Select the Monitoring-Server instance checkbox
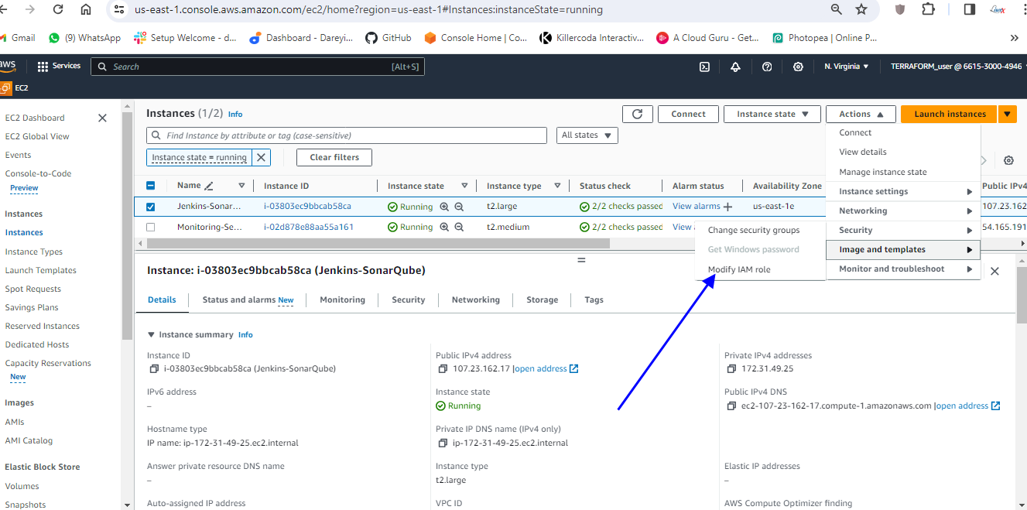Viewport: 1027px width, 510px height. point(151,228)
